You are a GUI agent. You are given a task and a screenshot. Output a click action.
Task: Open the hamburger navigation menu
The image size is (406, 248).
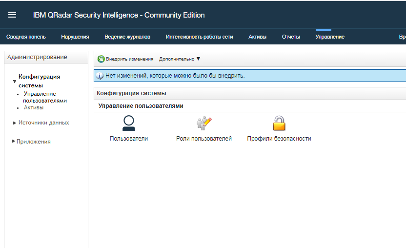point(12,15)
